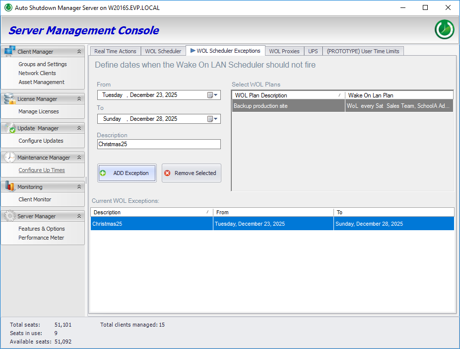Switch to the WOL Scheduler tab

tap(163, 51)
